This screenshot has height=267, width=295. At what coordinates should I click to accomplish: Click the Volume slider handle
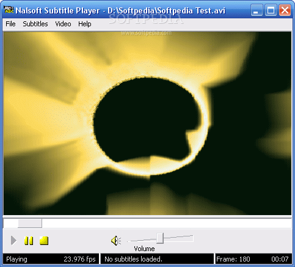click(x=160, y=238)
